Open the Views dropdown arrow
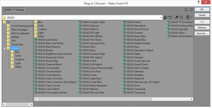Image resolution: width=212 pixels, height=108 pixels. (192, 17)
